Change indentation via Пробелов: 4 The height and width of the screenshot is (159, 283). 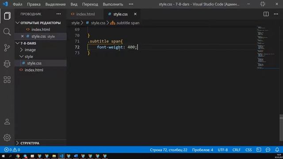coord(203,150)
